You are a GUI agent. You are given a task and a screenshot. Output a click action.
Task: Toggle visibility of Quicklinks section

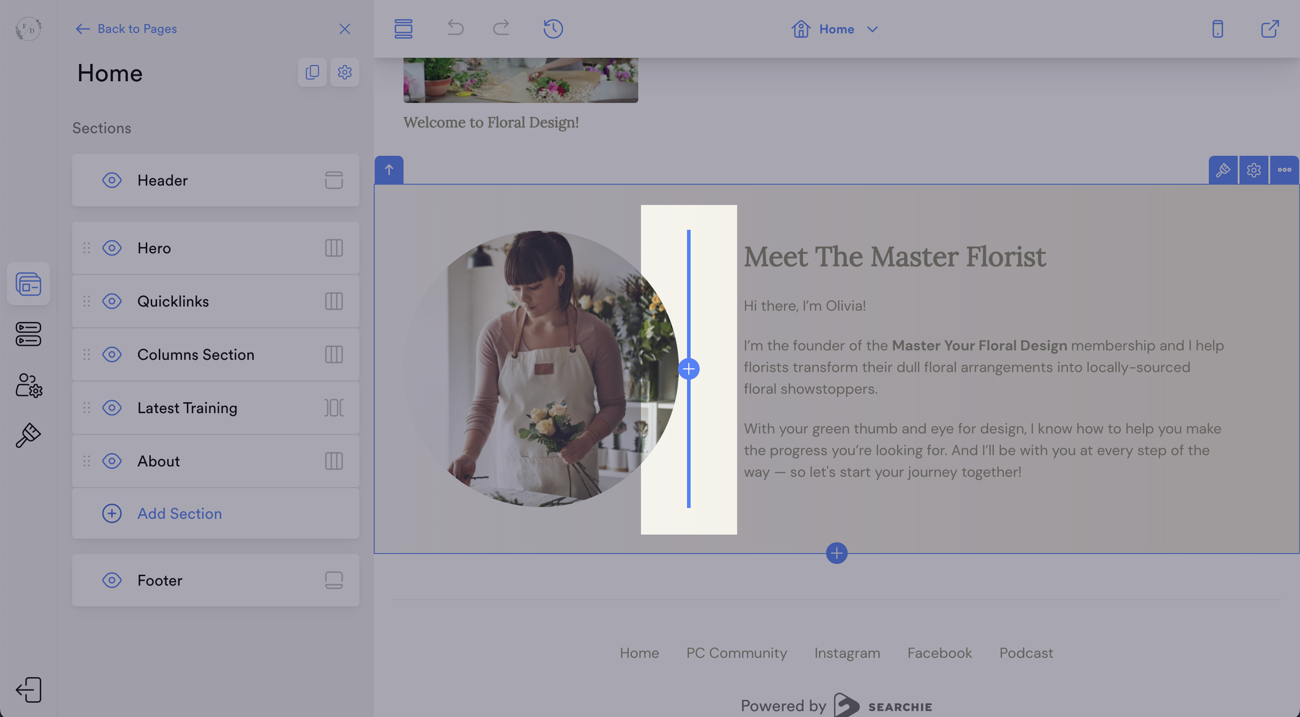point(111,302)
